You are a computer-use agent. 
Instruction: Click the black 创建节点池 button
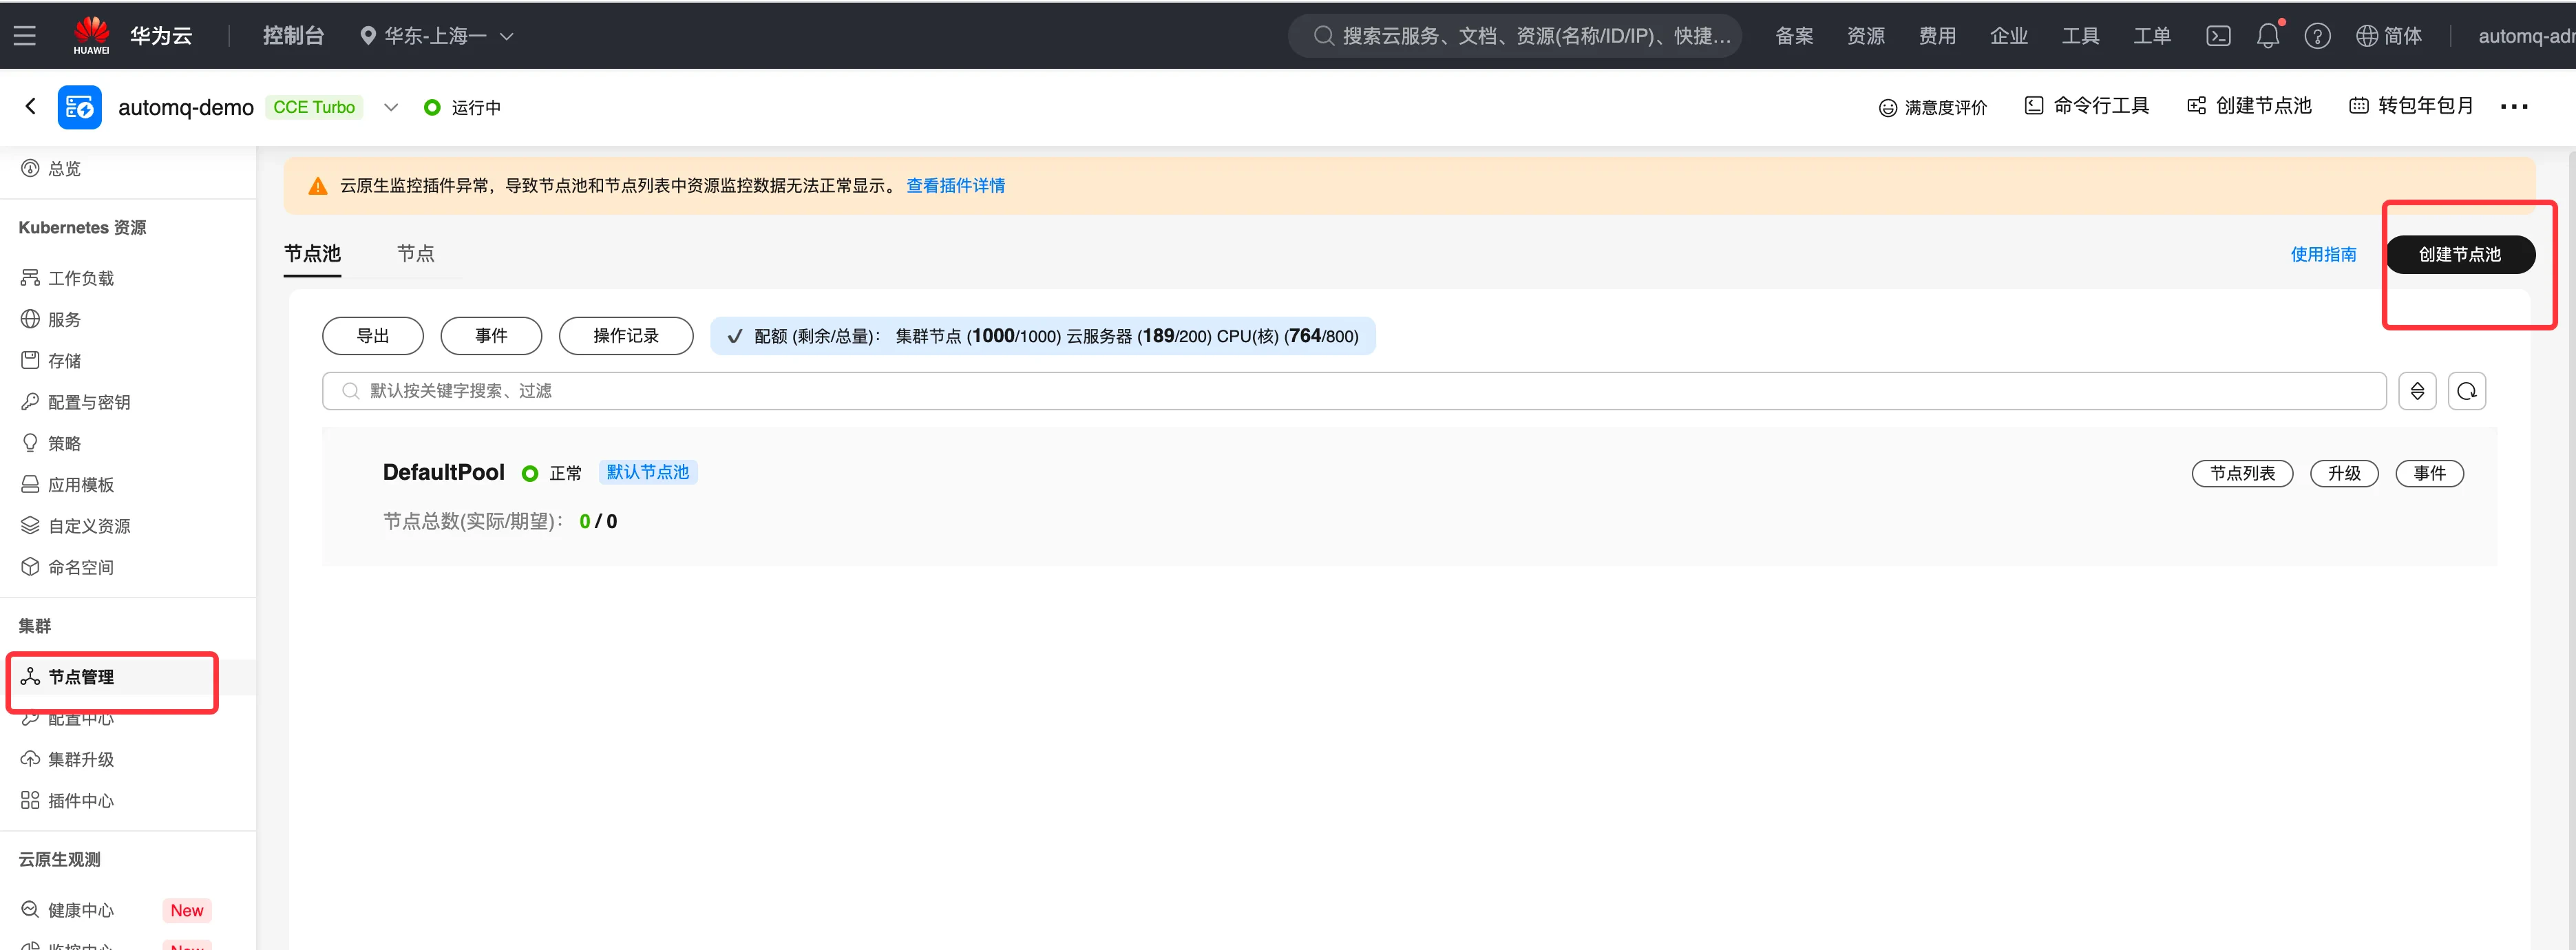pos(2459,255)
